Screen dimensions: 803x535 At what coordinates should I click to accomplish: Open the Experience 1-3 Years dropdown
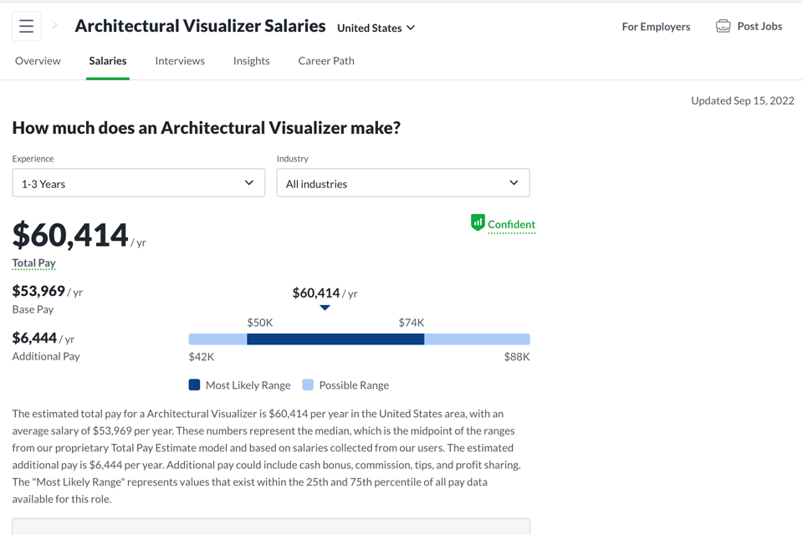(138, 183)
